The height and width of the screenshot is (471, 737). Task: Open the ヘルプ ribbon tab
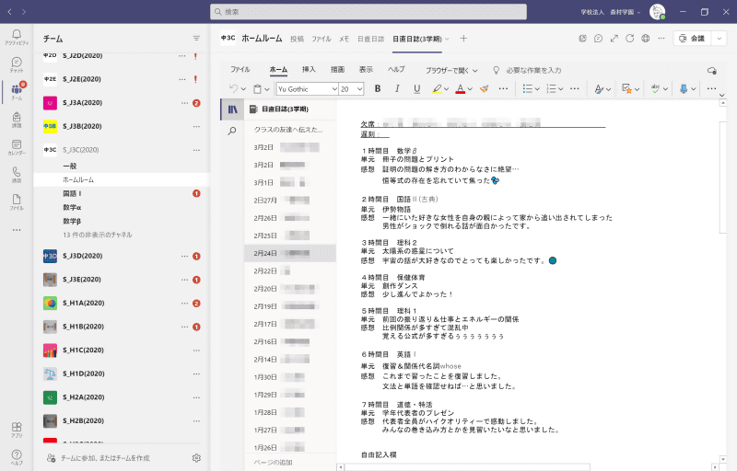[x=396, y=69]
